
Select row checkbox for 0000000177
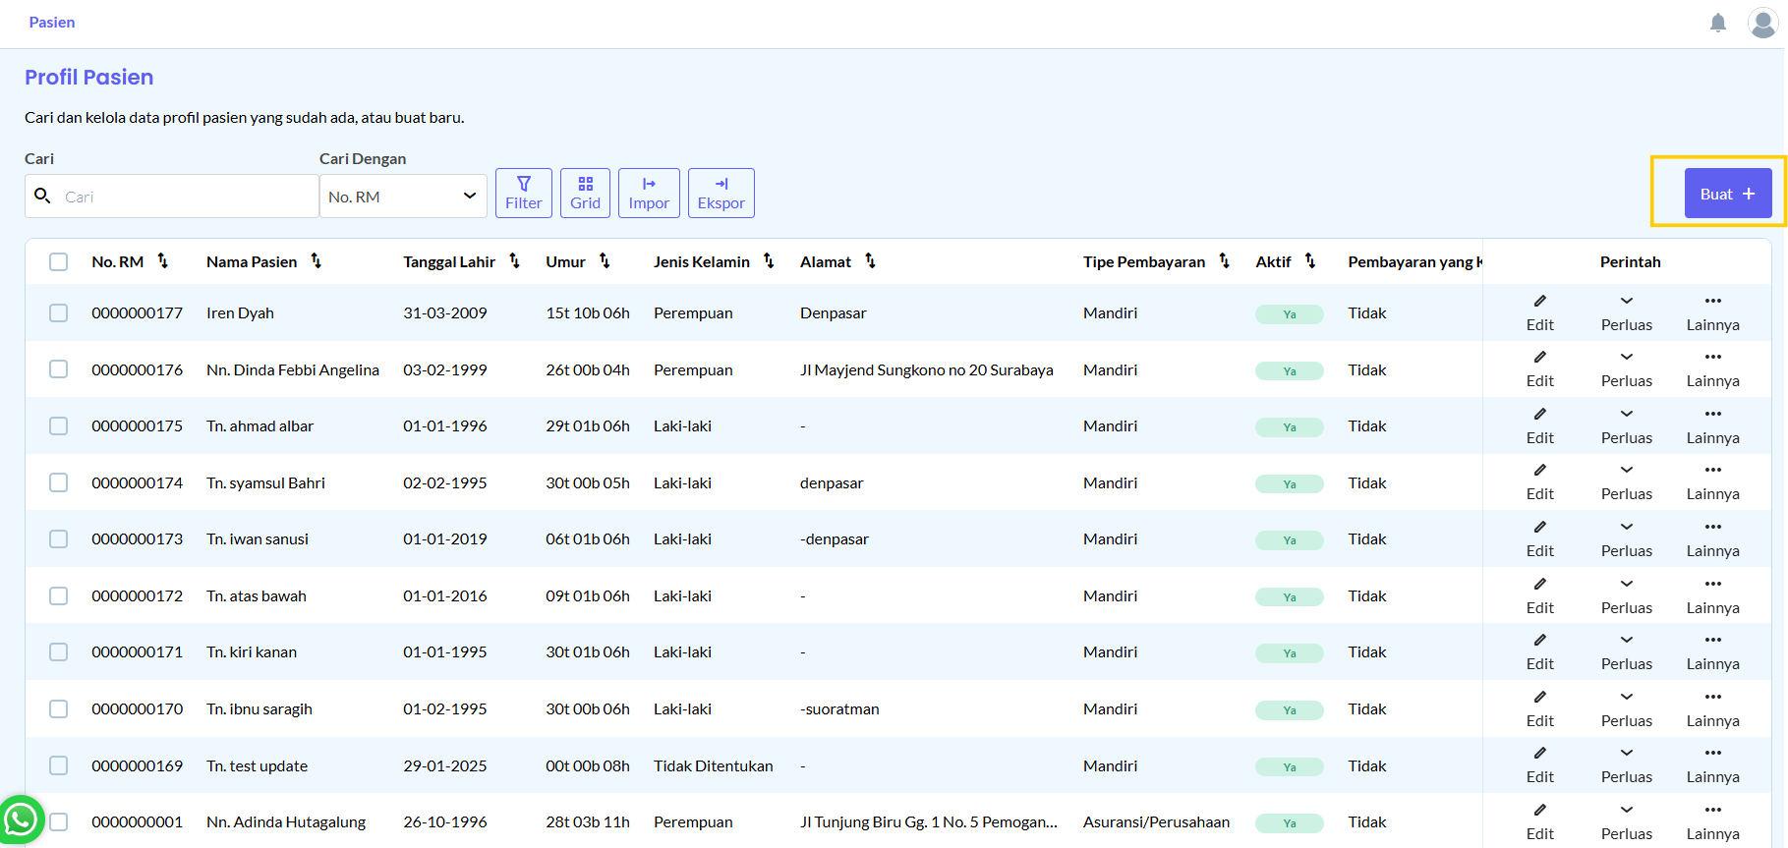[59, 312]
